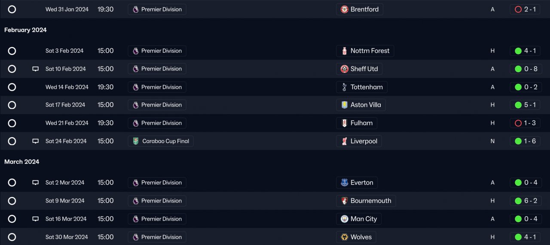Click the March 2024 section heading
Image resolution: width=550 pixels, height=245 pixels.
click(22, 162)
